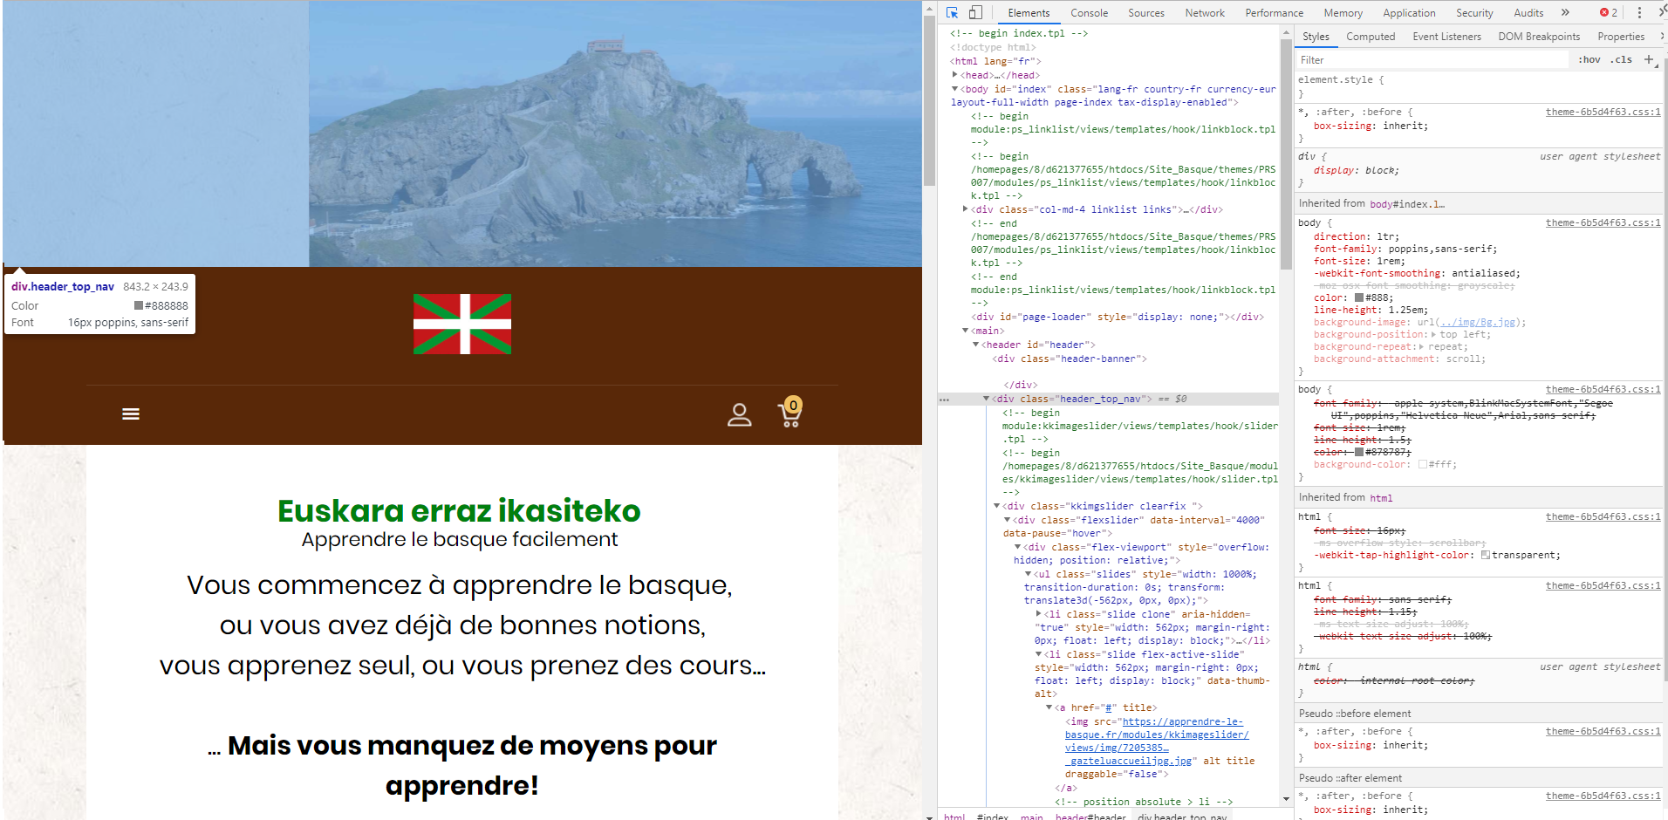1668x820 pixels.
Task: Click the #888 color swatch in body rule
Action: tap(1359, 298)
